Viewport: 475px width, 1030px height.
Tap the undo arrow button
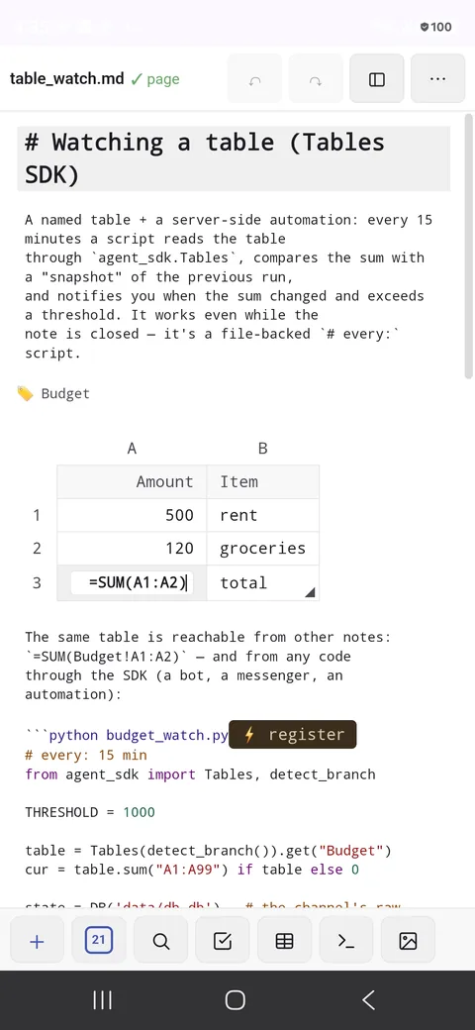254,79
